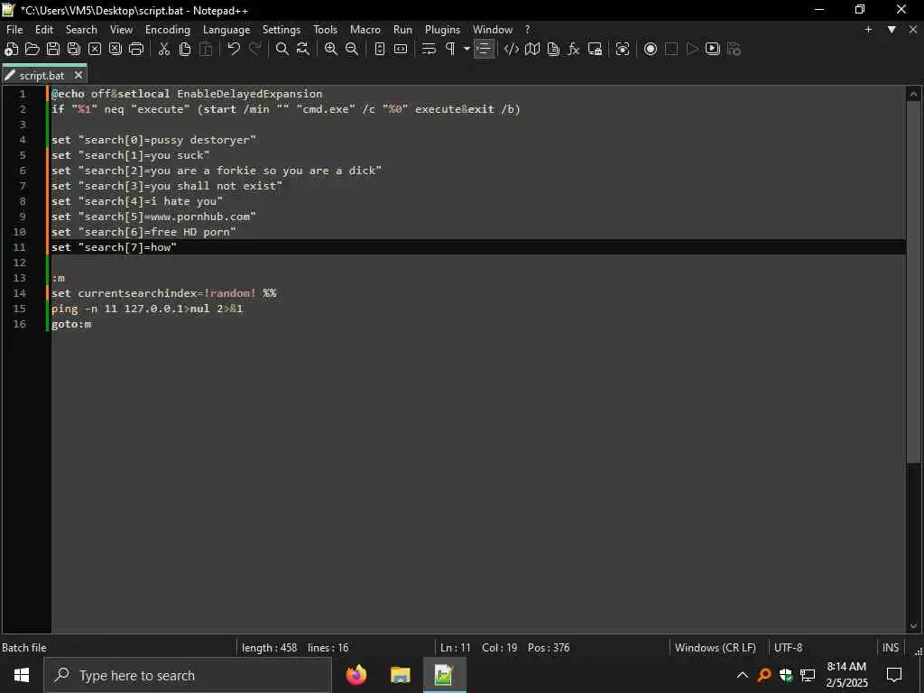924x693 pixels.
Task: Open the tab list dropdown triangle at top right
Action: 892,30
